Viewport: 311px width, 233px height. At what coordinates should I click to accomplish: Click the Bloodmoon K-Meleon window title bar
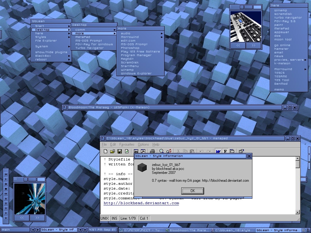(x=175, y=108)
